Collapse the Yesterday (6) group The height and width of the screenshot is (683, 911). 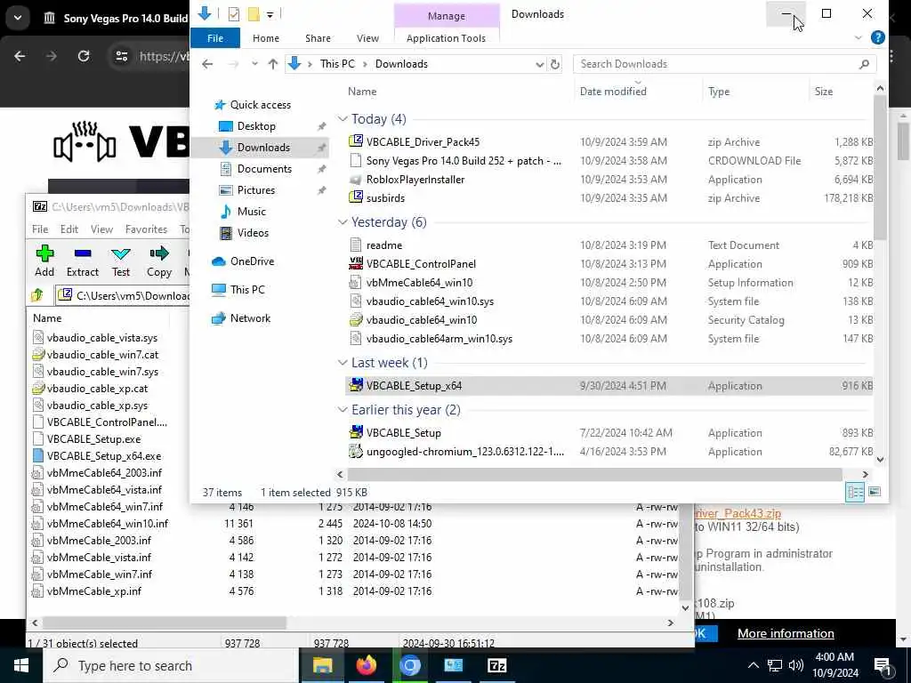[x=343, y=222]
